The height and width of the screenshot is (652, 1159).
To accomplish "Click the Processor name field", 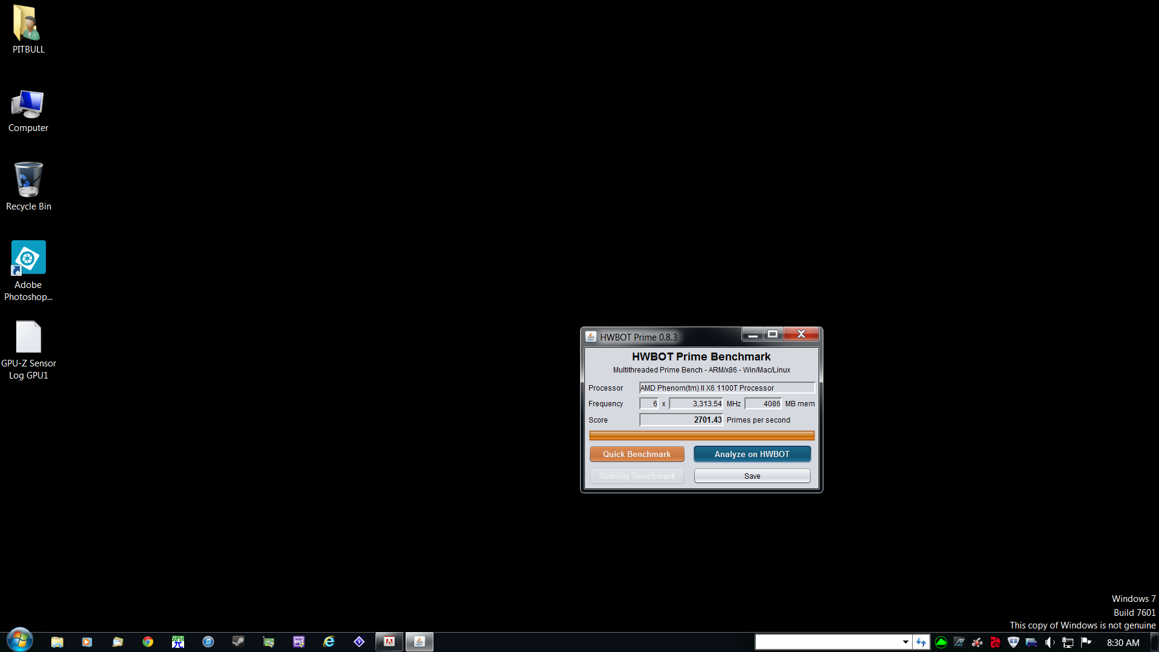I will click(x=727, y=388).
